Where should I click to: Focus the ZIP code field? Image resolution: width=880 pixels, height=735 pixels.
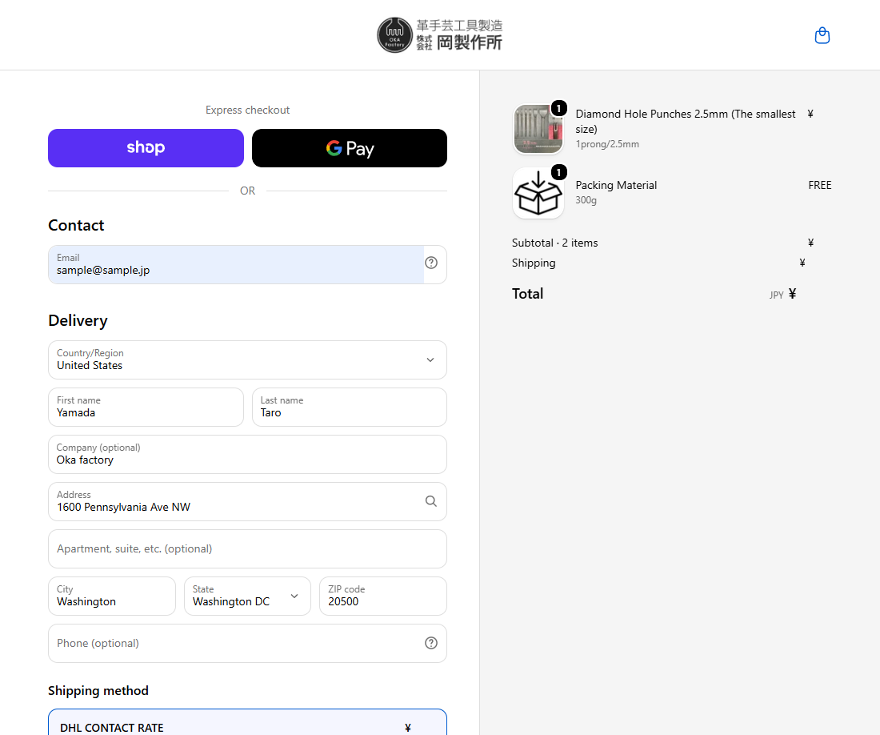tap(383, 596)
